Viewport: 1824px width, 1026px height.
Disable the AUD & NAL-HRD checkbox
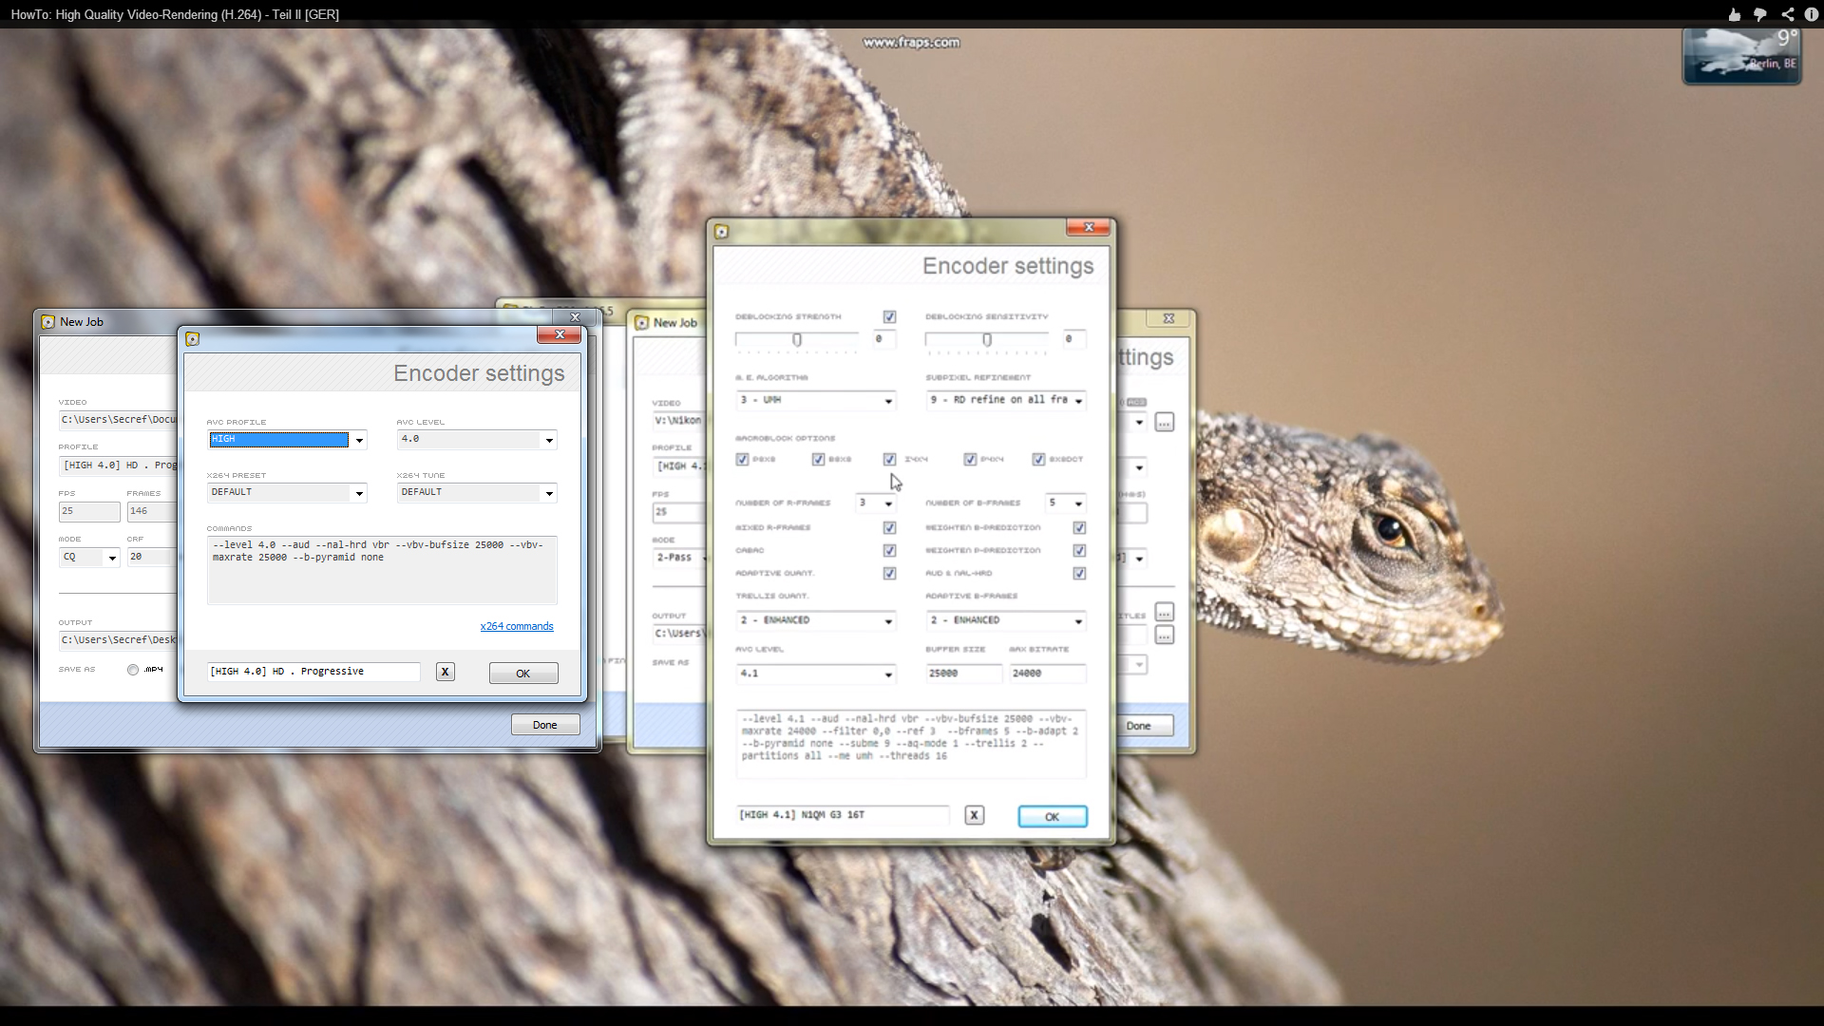(x=1079, y=573)
